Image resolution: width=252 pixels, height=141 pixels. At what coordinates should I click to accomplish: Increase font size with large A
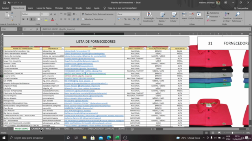tap(51, 14)
